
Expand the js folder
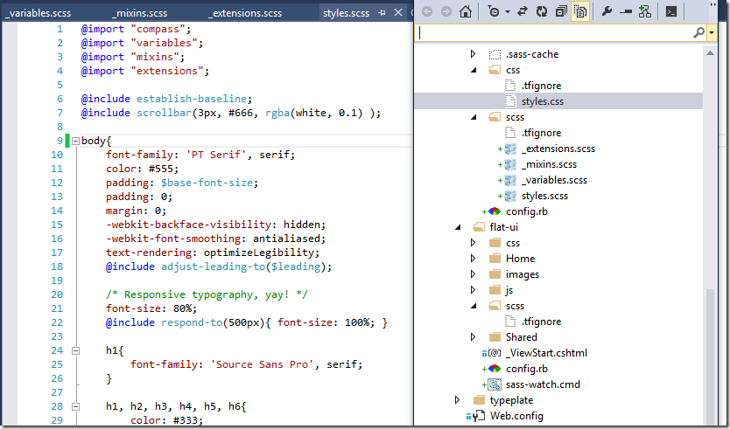473,290
